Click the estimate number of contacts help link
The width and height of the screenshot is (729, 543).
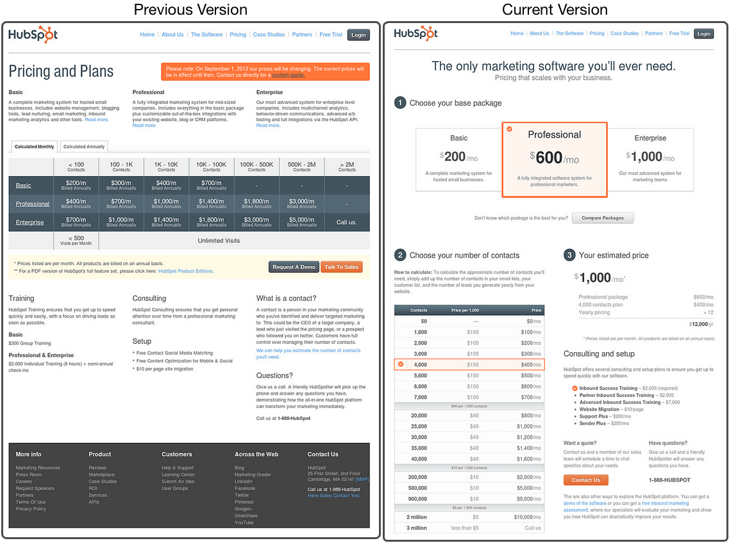click(x=308, y=354)
